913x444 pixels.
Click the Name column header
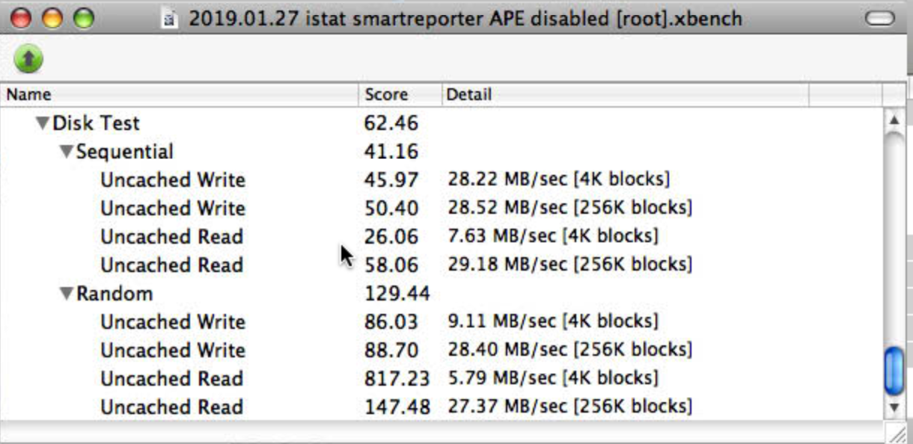click(x=180, y=94)
